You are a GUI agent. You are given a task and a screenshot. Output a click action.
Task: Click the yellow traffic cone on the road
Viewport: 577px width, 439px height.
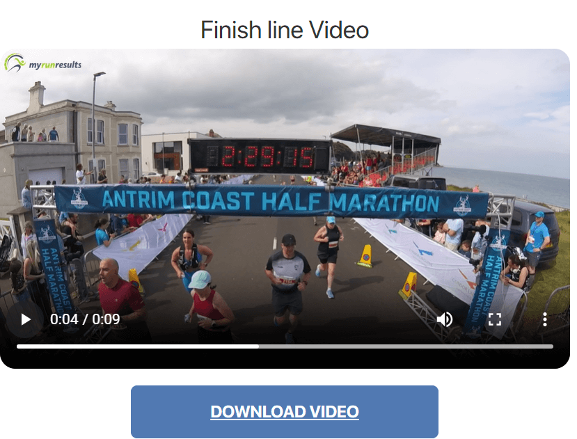(x=366, y=255)
